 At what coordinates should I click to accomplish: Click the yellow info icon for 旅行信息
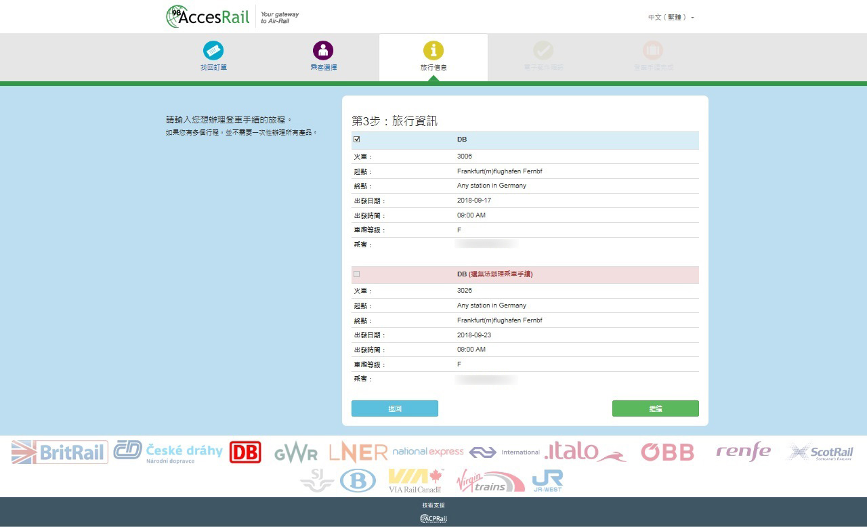point(433,51)
